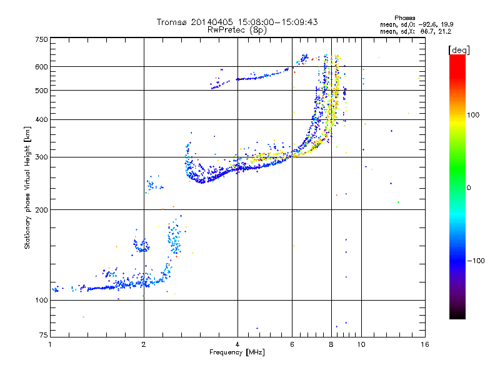Click the second-hop echo trace near 550 km
The image size is (500, 375).
click(x=255, y=77)
